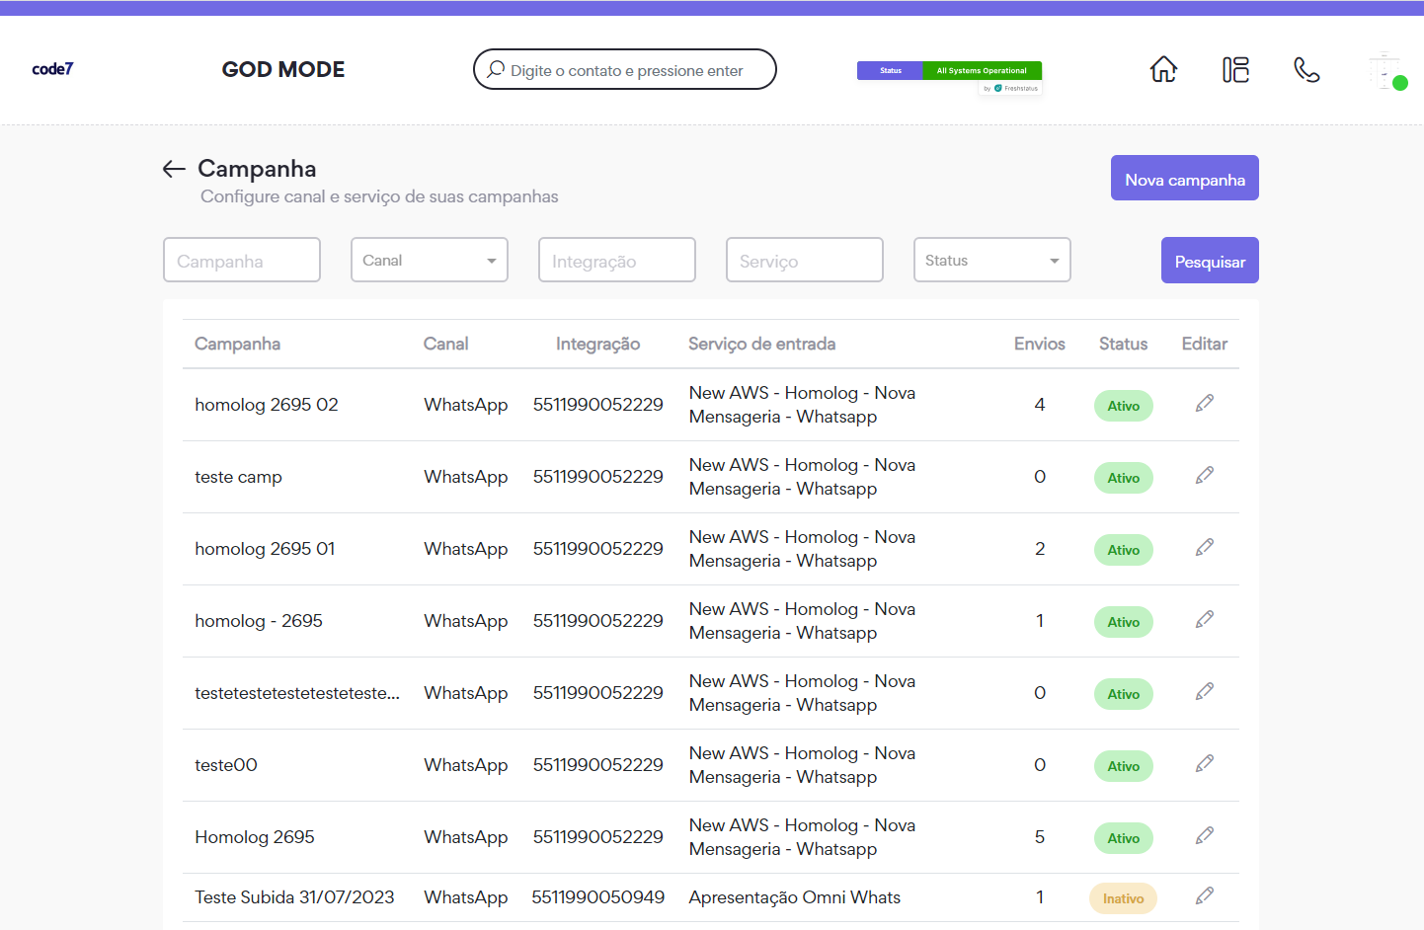The width and height of the screenshot is (1424, 930).
Task: Click the Serviço de entrada column header
Action: click(x=761, y=344)
